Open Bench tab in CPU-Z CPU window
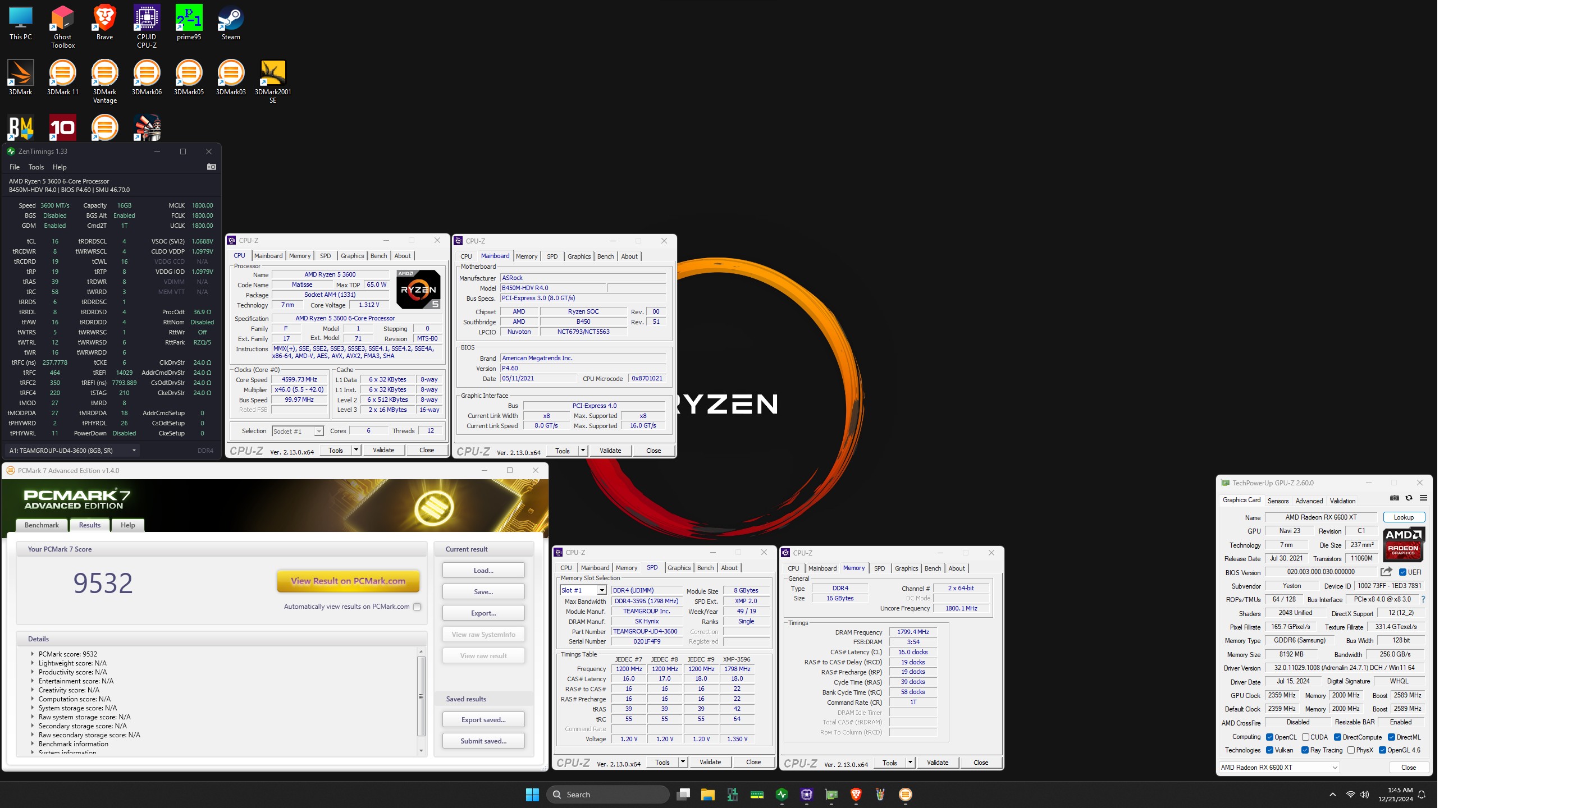Screen dimensions: 1572x808 coord(378,256)
